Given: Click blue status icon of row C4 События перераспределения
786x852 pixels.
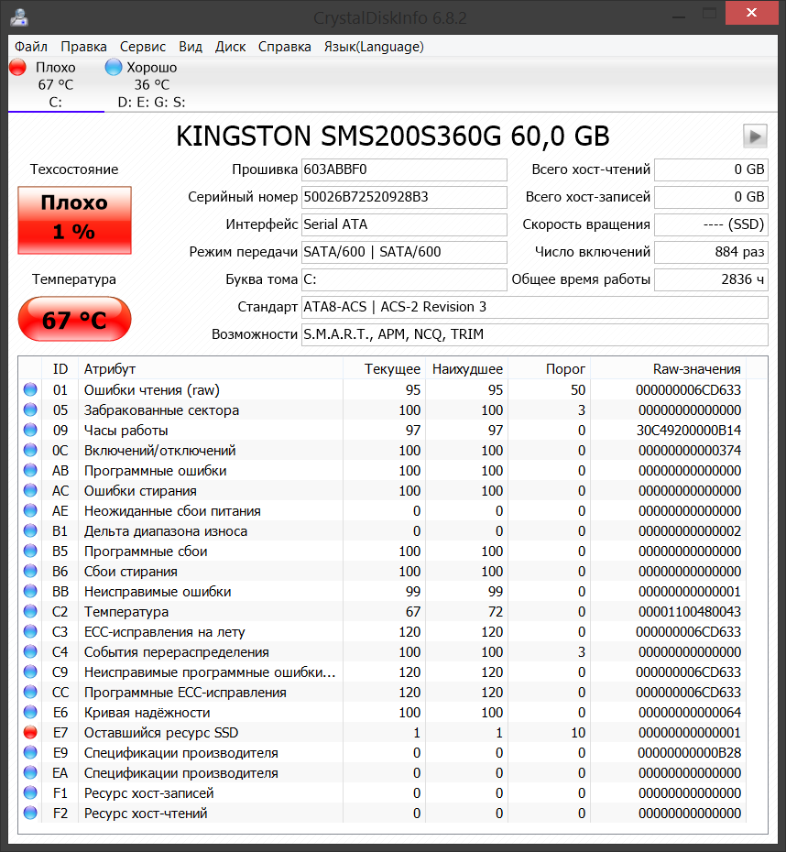Looking at the screenshot, I should point(30,651).
